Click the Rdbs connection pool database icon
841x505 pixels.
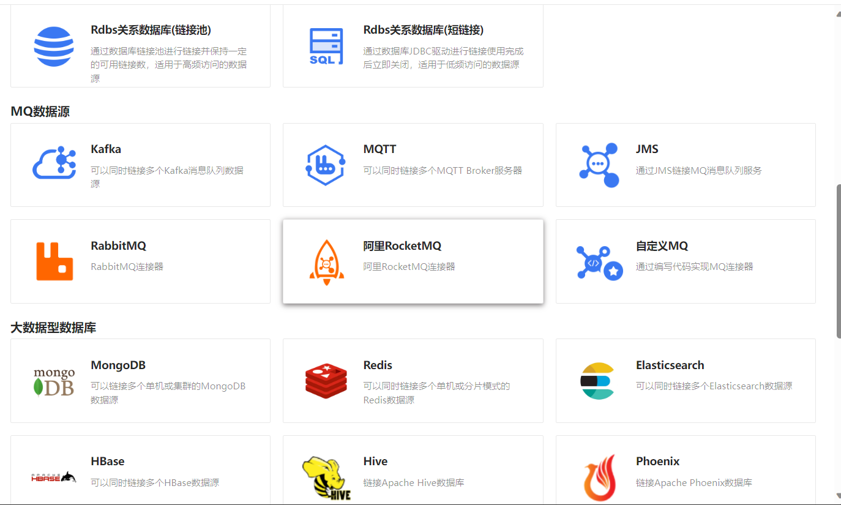tap(54, 47)
